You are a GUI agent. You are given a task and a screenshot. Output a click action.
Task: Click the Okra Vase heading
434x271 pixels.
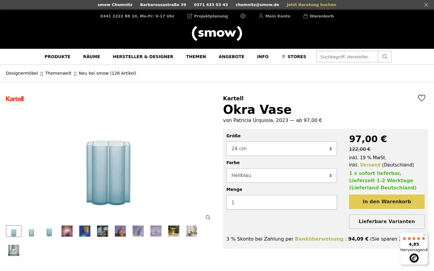pyautogui.click(x=257, y=110)
